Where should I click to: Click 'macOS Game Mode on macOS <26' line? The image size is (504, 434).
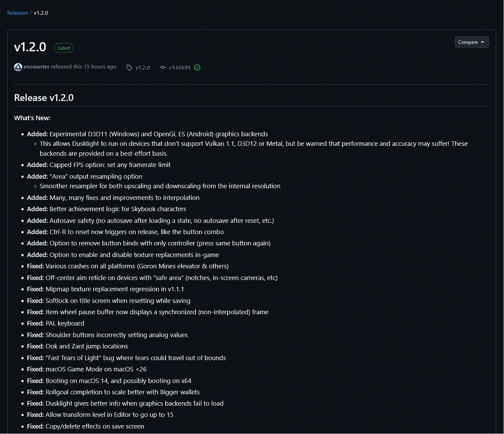click(x=87, y=369)
